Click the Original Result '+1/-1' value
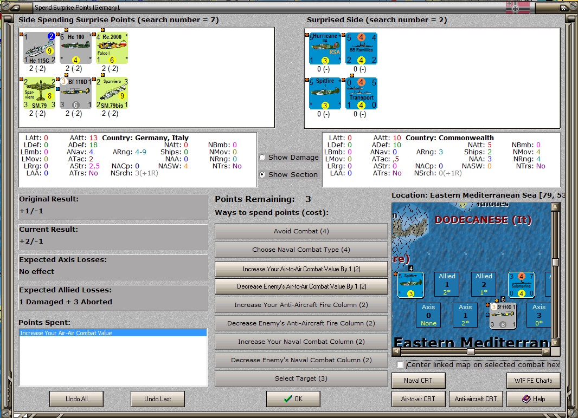 coord(31,211)
